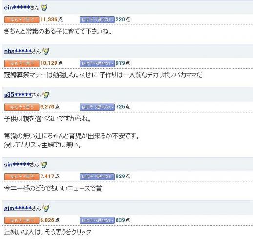253x244 pixels.
Task: Disagree with sin*****'s comment, 829 points
Action: click(x=97, y=177)
